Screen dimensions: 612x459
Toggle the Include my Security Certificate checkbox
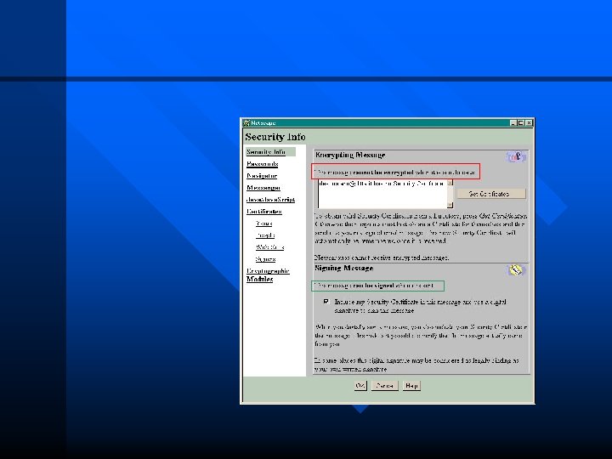pos(326,302)
